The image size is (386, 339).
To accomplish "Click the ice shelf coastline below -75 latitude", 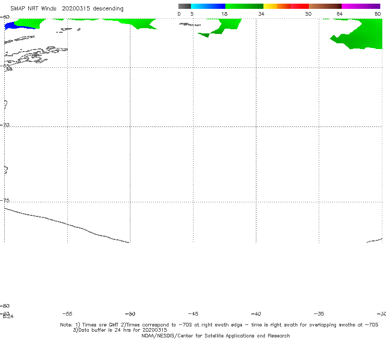I will pos(66,225).
